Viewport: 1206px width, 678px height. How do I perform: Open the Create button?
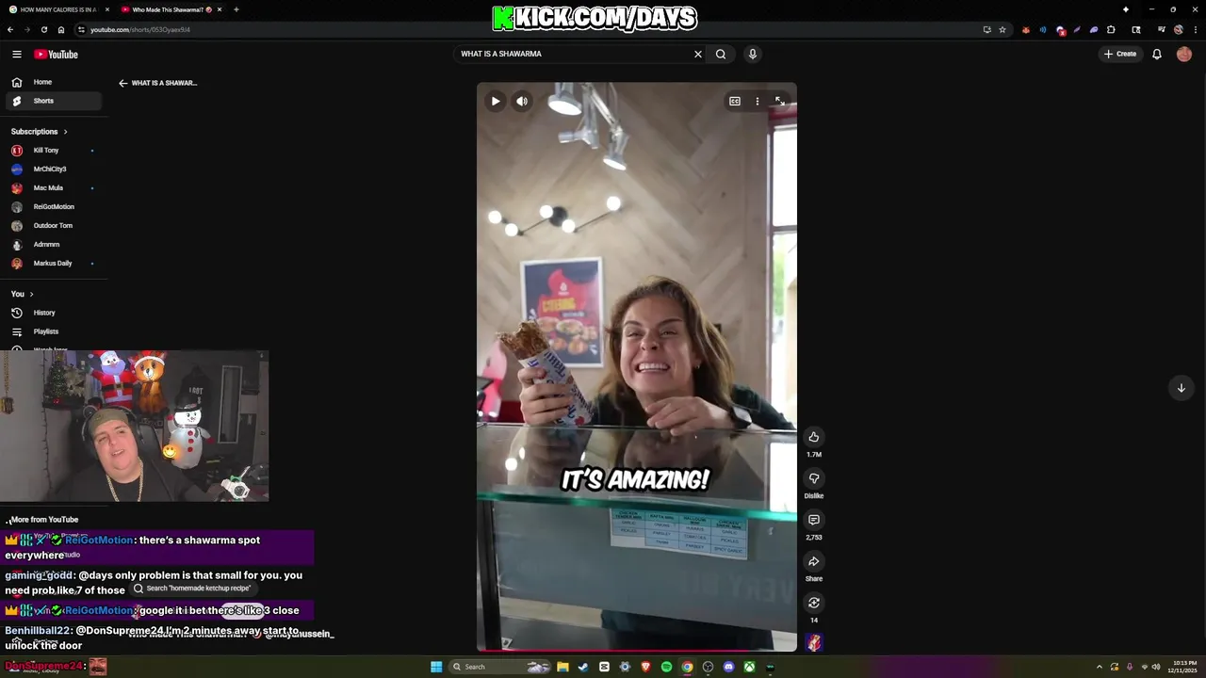pyautogui.click(x=1120, y=54)
